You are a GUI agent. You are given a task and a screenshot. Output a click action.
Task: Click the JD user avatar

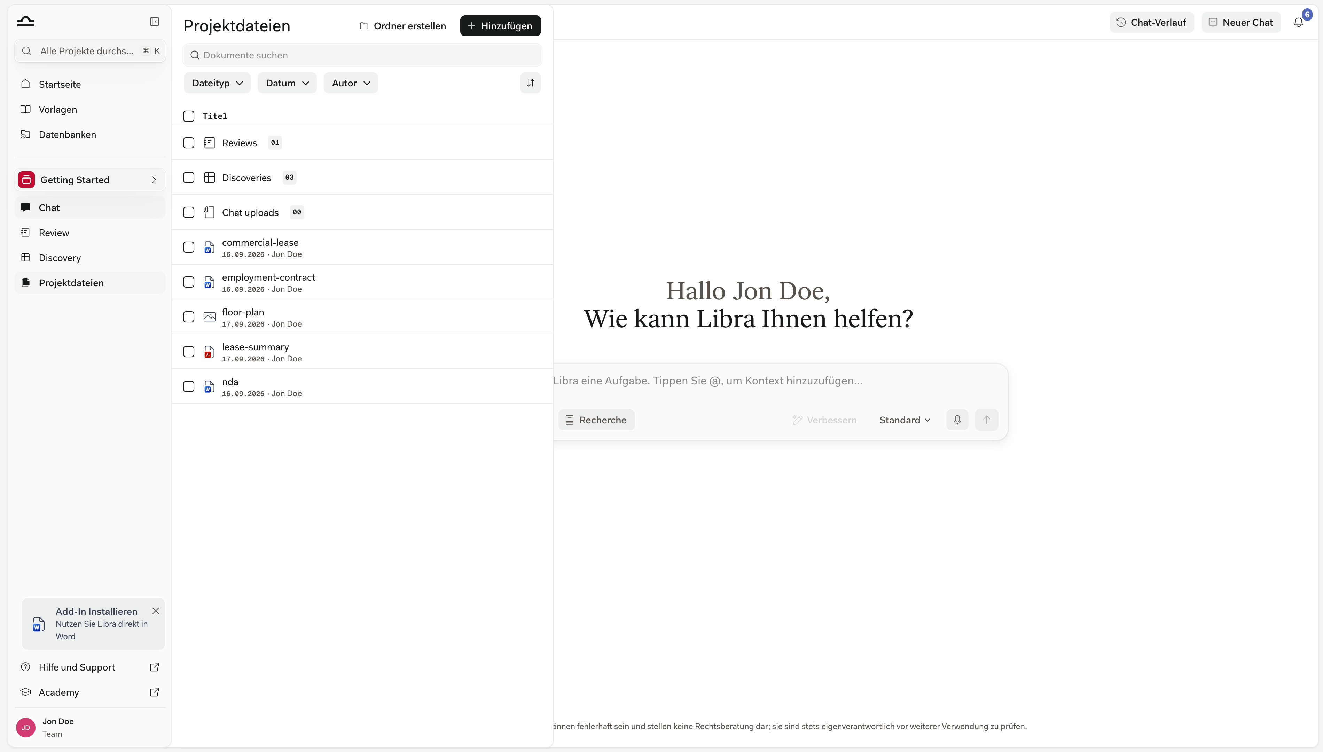[26, 727]
